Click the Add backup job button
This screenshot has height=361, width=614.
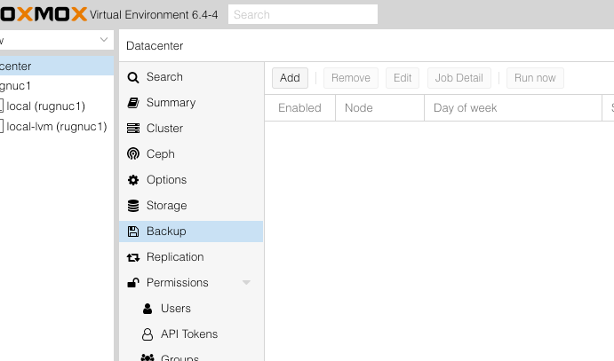[290, 78]
